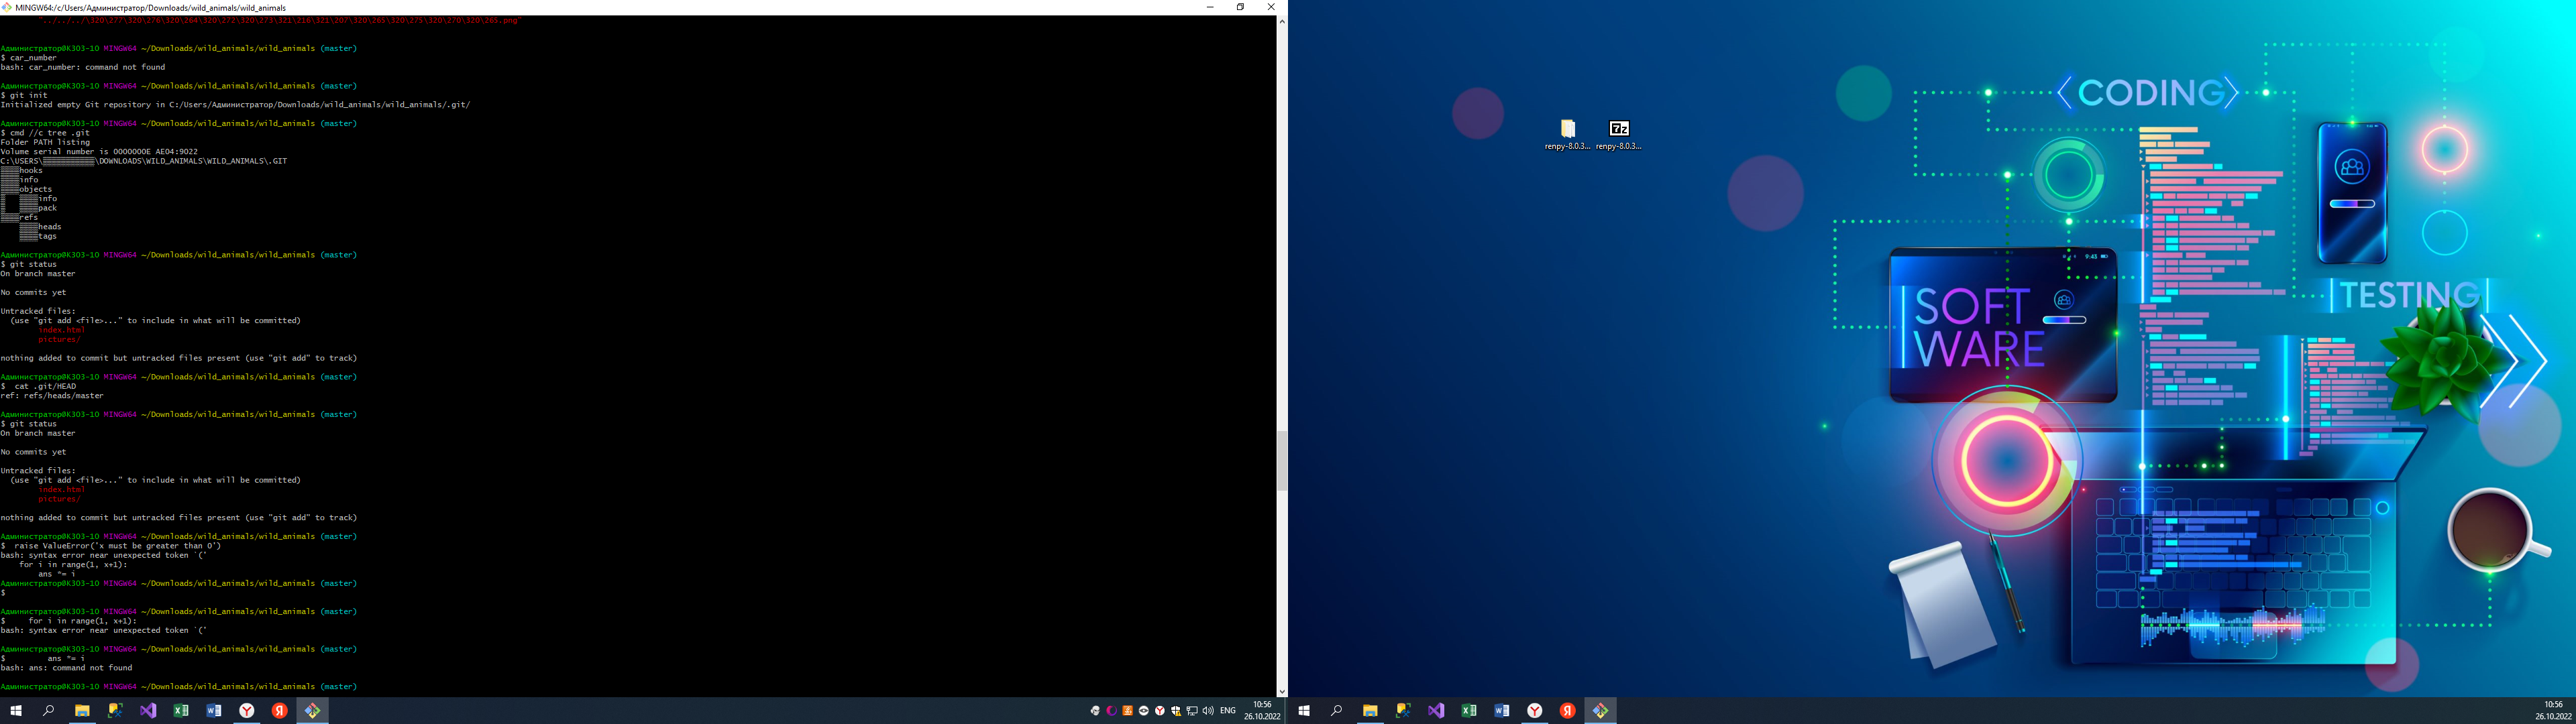Select Git Bash on the terminal monitor's taskbar
This screenshot has width=2576, height=724.
pos(313,711)
